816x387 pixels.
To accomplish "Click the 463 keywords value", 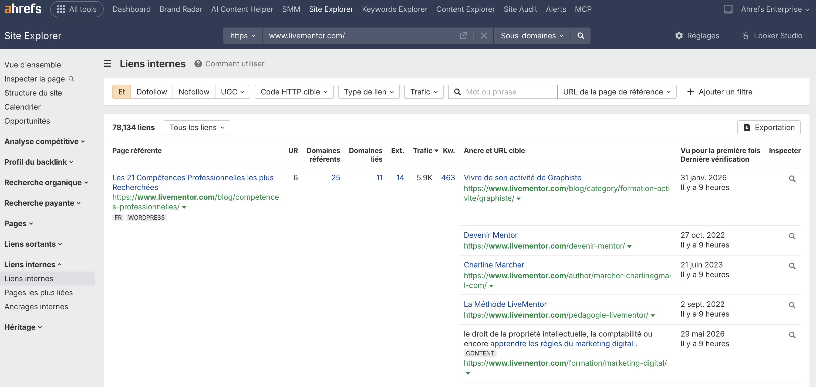I will (448, 178).
